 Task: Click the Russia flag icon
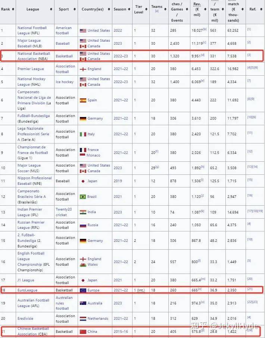(83, 225)
